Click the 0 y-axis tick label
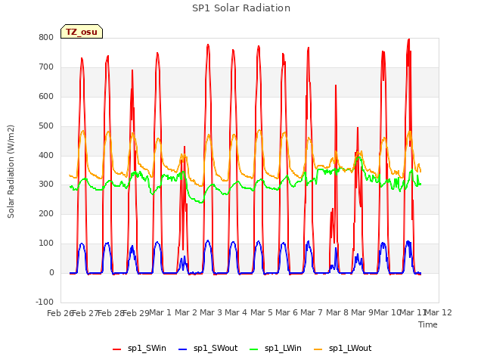This screenshot has height=363, width=484. tap(51, 273)
